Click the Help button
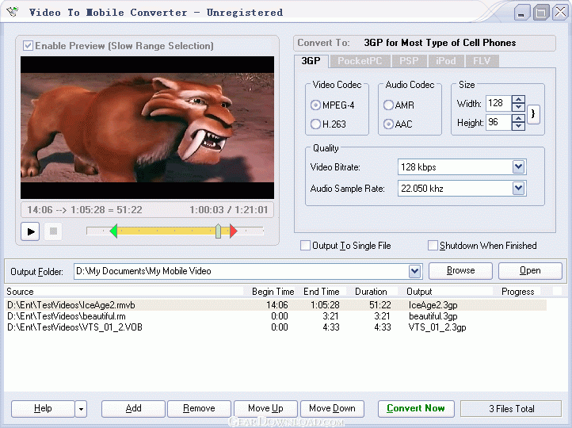The image size is (572, 428). (43, 409)
